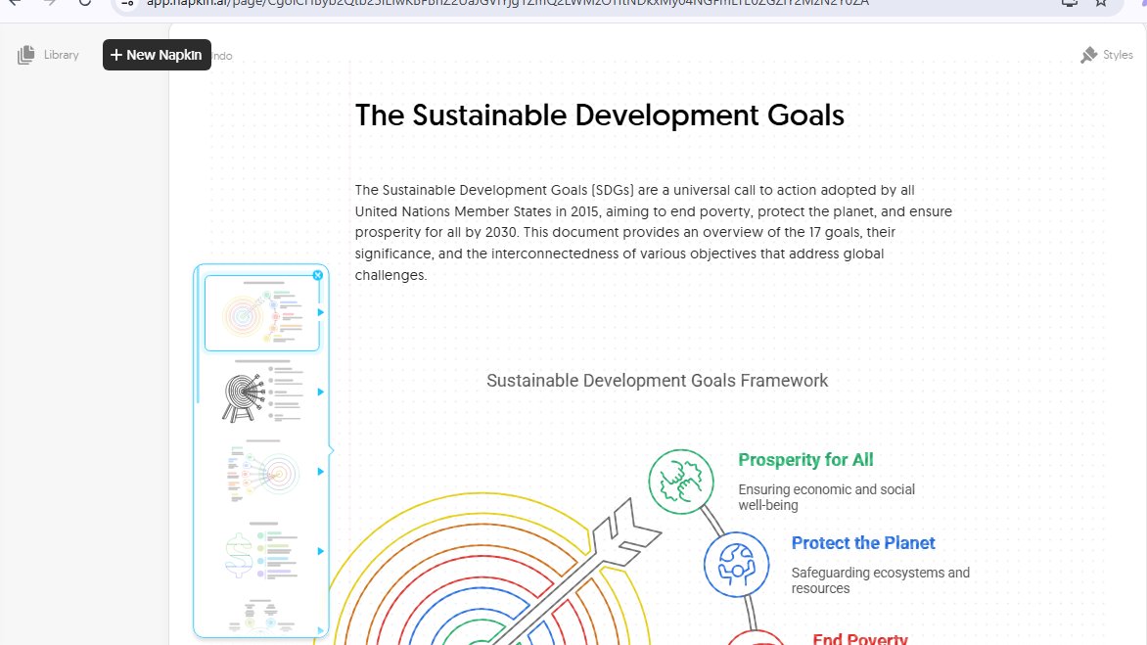
Task: Reload the page in the browser
Action: click(85, 3)
